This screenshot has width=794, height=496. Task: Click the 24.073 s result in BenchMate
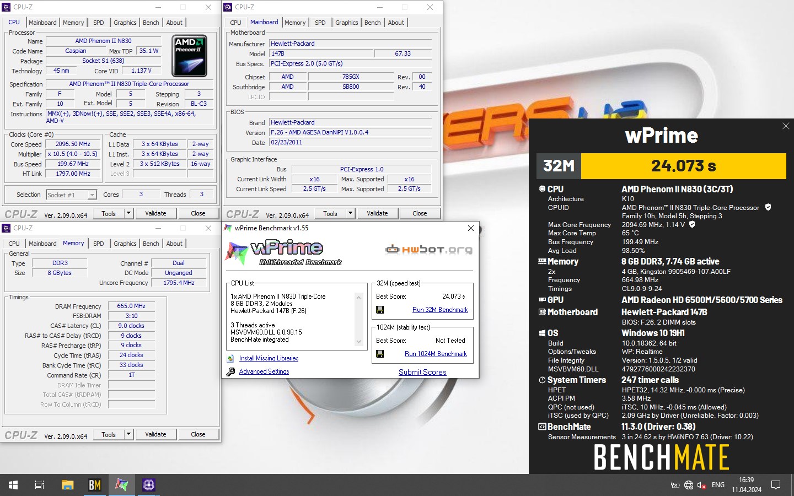(684, 166)
